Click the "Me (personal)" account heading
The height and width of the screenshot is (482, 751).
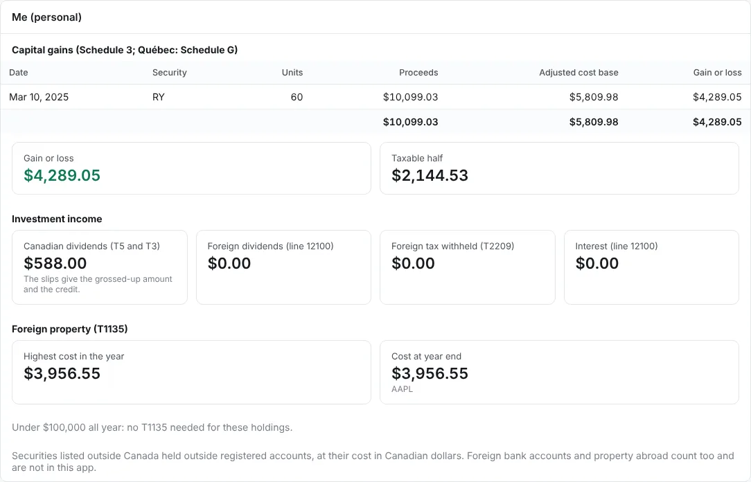(x=46, y=17)
